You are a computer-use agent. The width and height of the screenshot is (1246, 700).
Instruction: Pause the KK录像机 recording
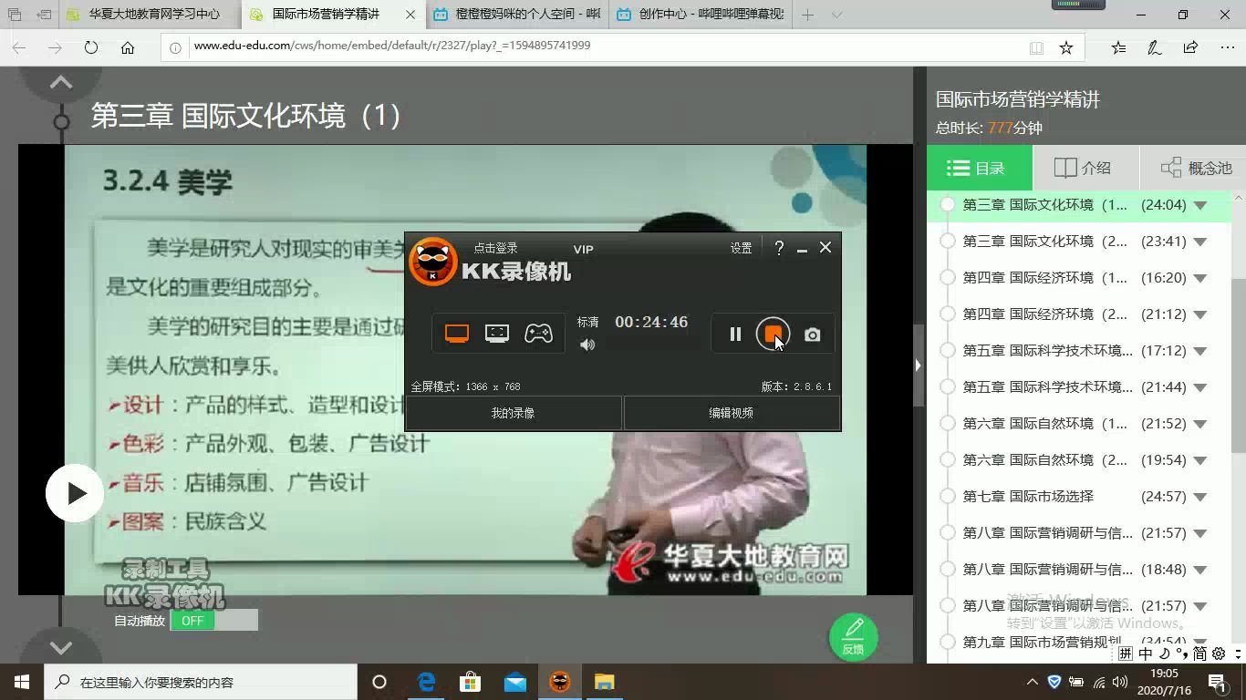click(x=735, y=335)
